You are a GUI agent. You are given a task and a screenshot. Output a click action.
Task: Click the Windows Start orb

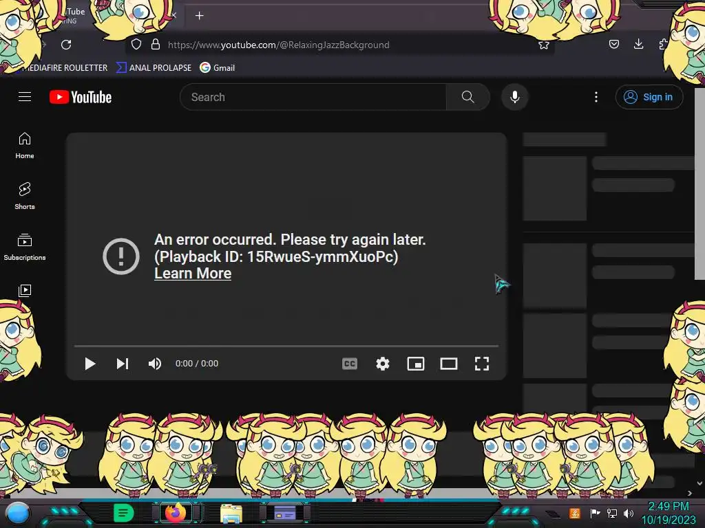(17, 513)
